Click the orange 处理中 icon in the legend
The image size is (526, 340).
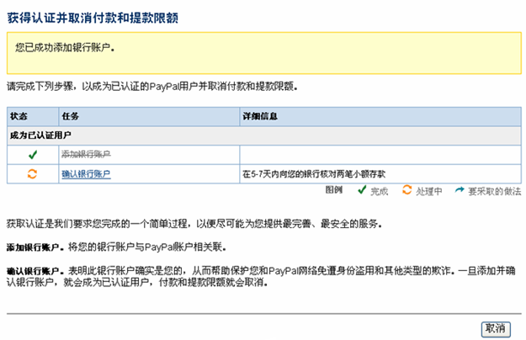[406, 192]
